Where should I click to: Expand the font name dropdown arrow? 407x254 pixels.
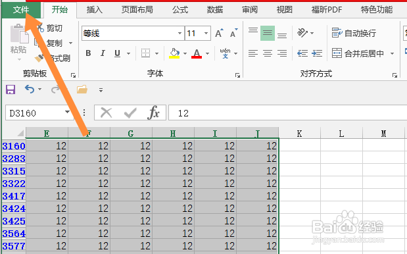pos(180,34)
